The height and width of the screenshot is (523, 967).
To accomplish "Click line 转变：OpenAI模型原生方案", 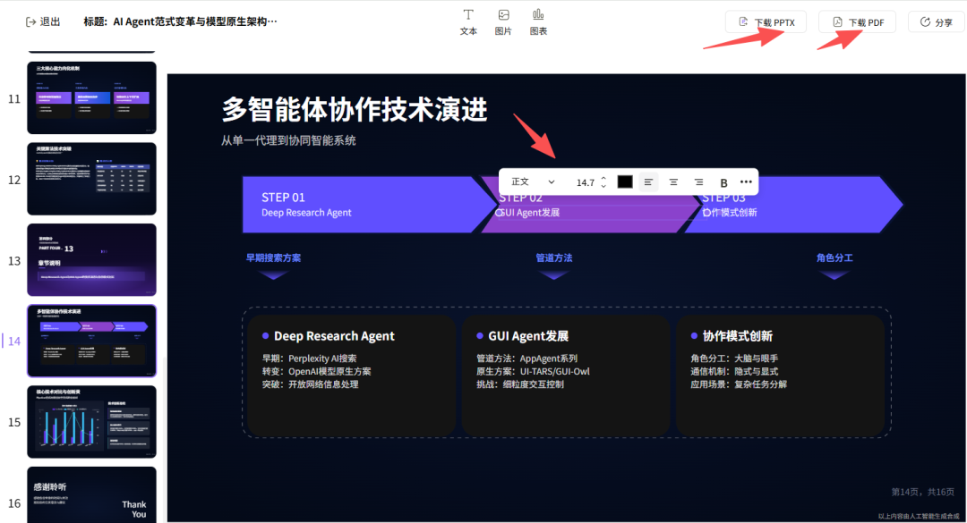I will click(x=317, y=371).
